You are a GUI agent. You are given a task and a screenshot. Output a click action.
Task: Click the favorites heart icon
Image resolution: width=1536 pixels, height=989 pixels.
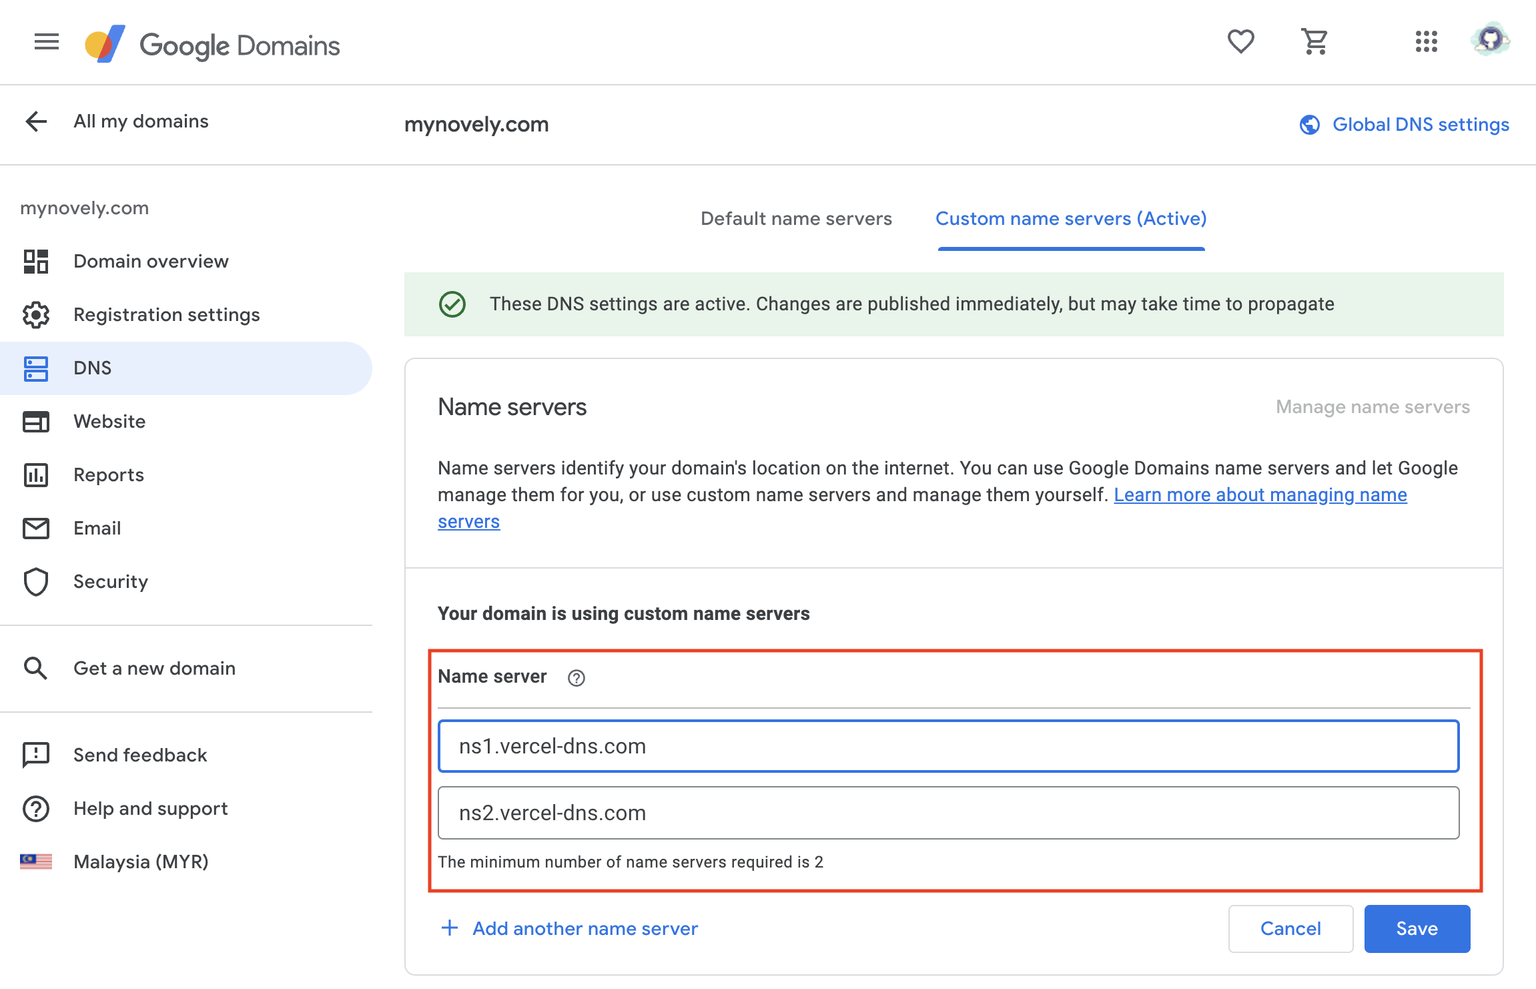(x=1240, y=42)
